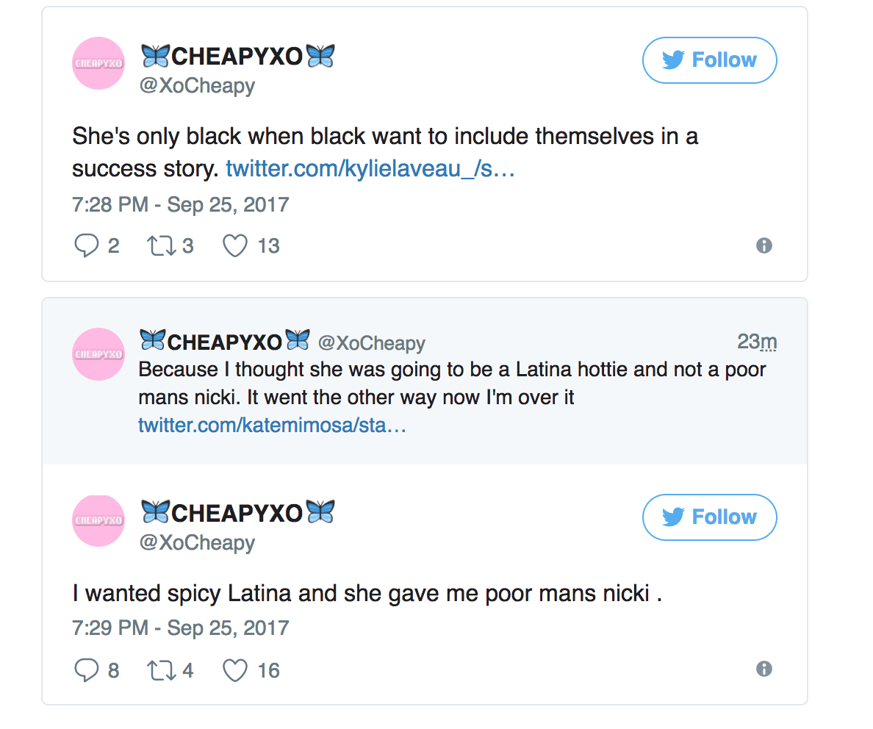Open the twitter.com/katemimosa link
Image resolution: width=873 pixels, height=729 pixels.
(272, 425)
